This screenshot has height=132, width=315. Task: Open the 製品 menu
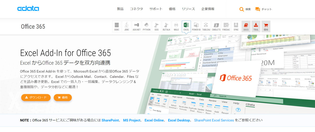(120, 9)
